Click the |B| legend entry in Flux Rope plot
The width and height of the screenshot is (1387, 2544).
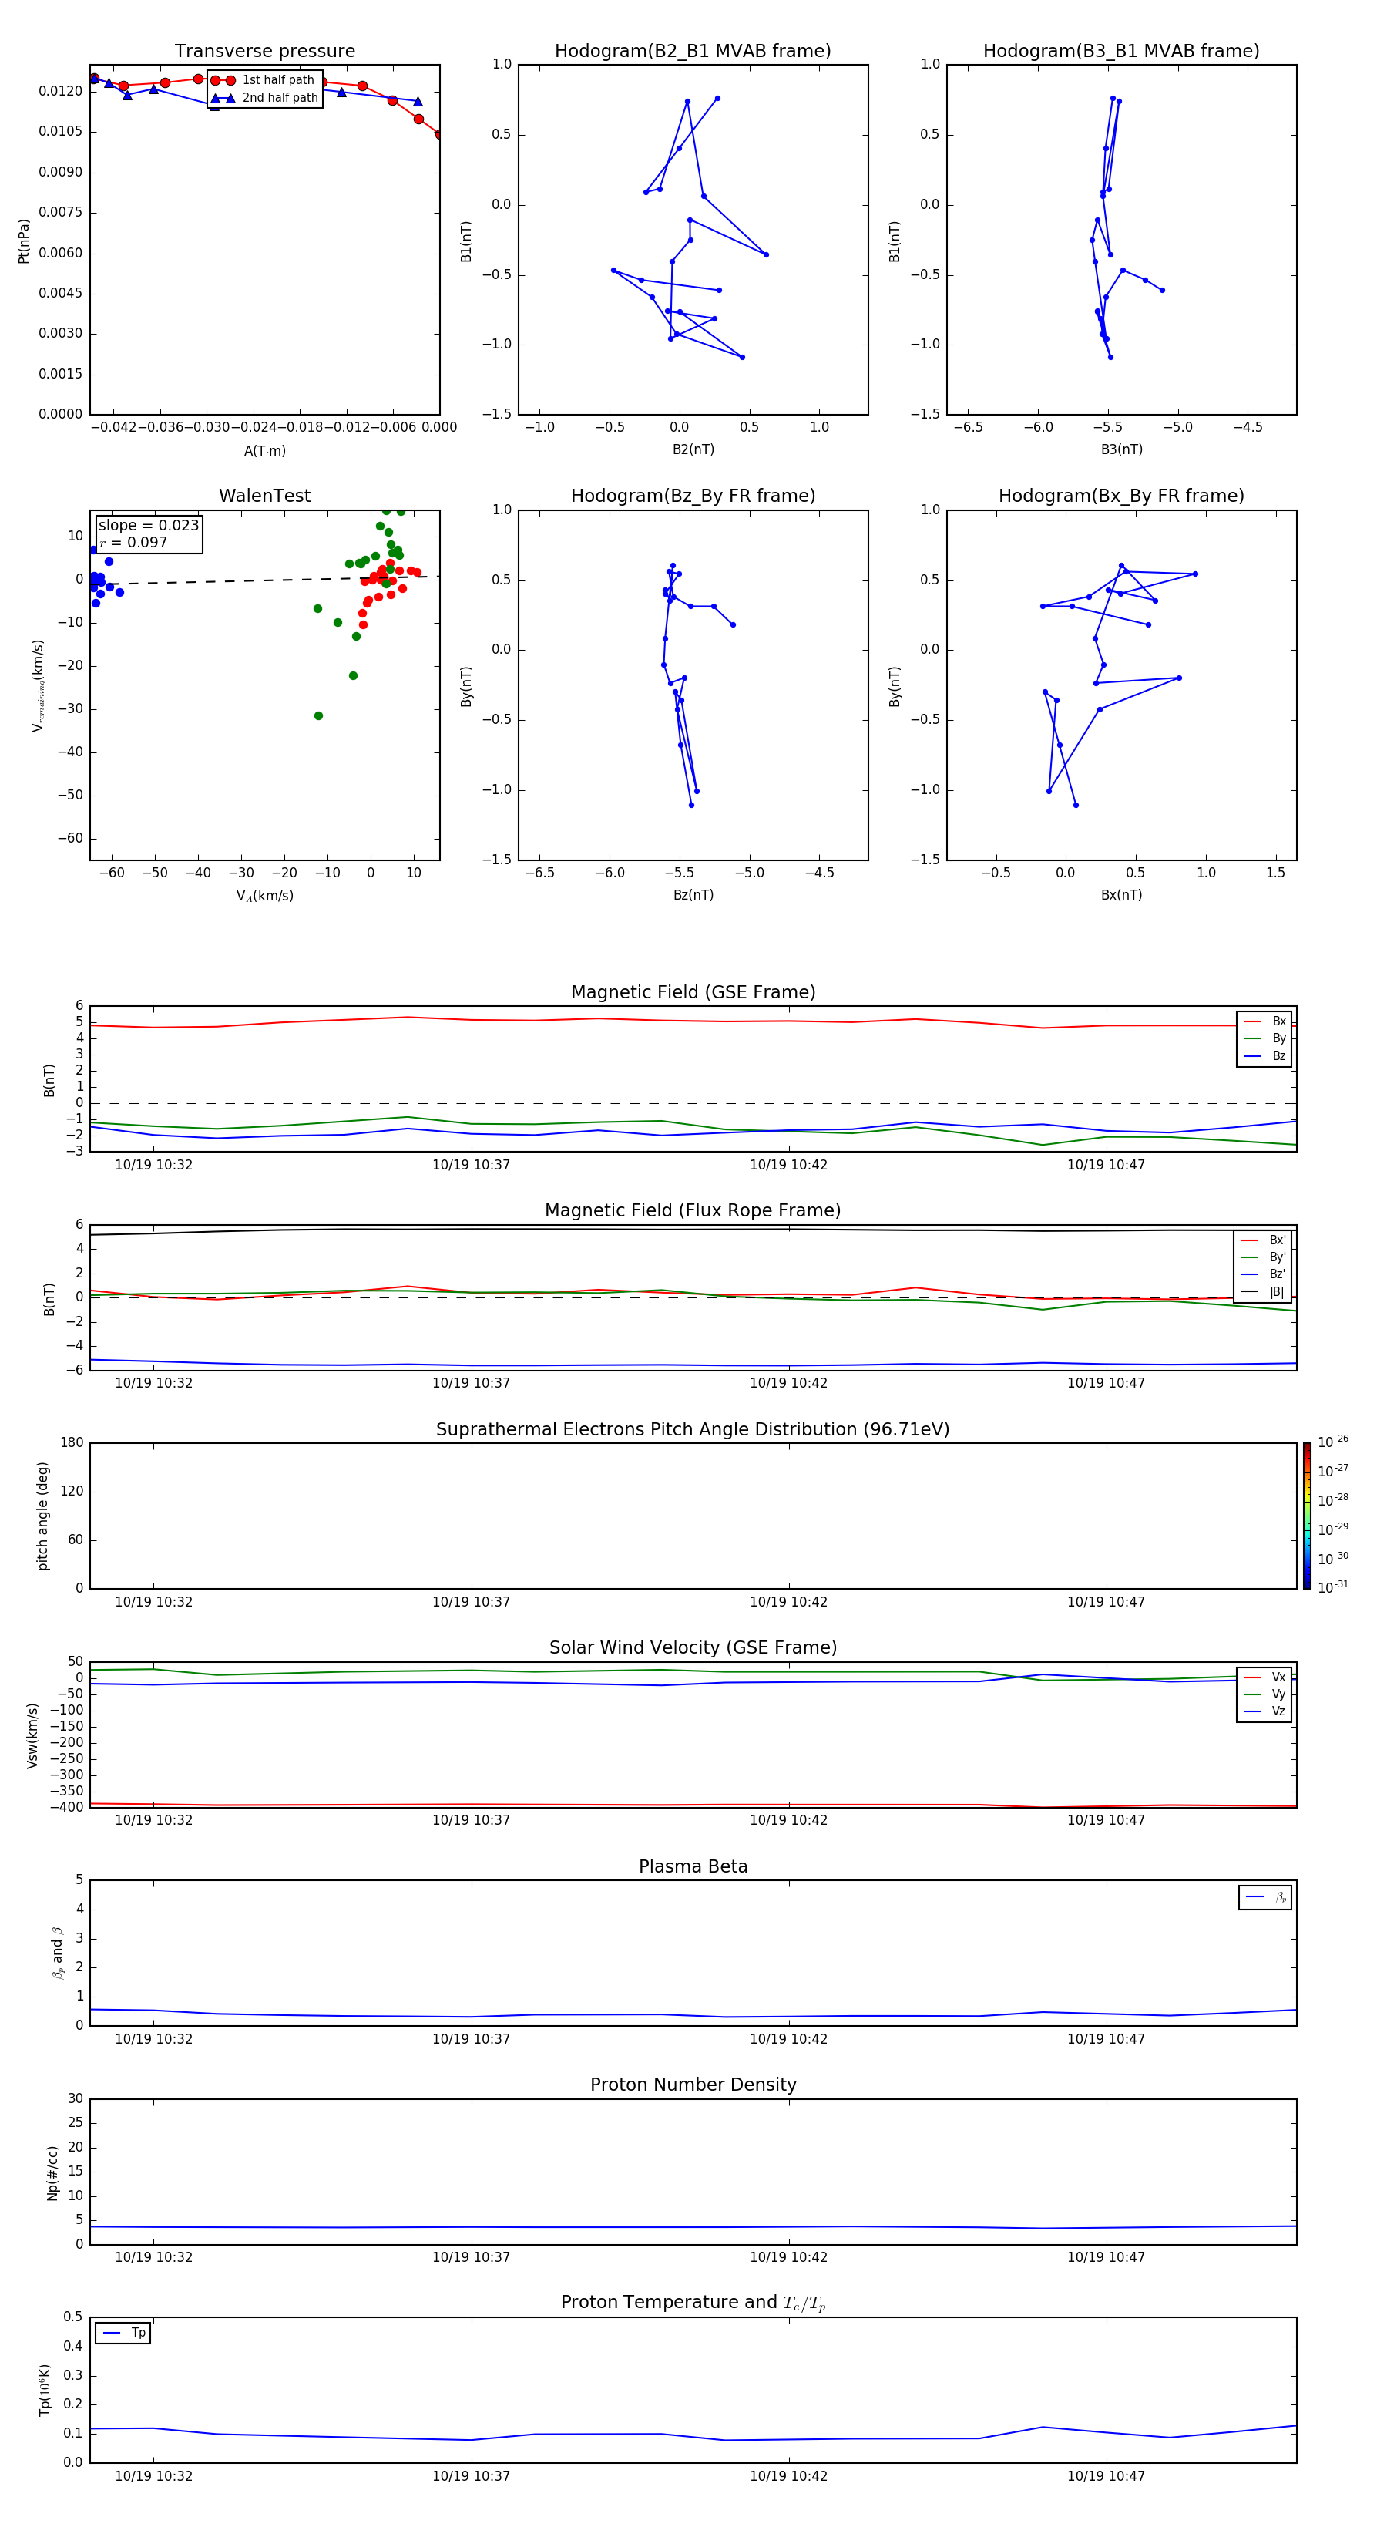[x=1263, y=1292]
